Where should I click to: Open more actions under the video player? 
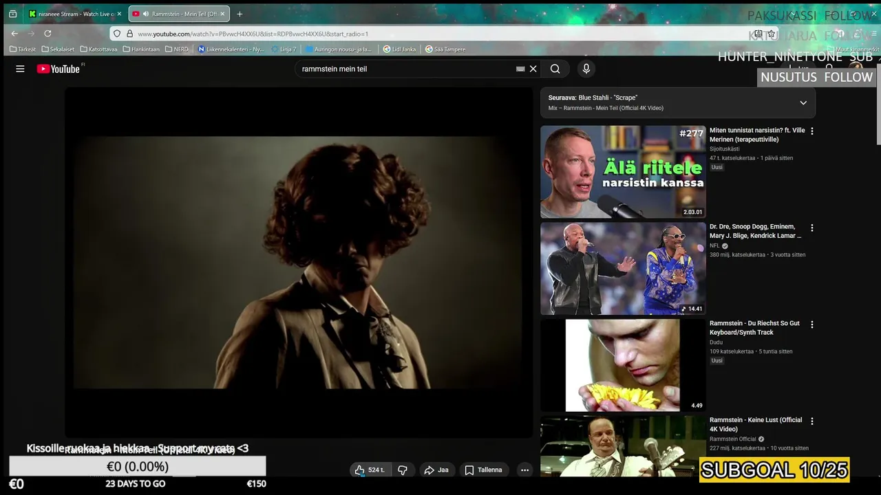(x=524, y=470)
